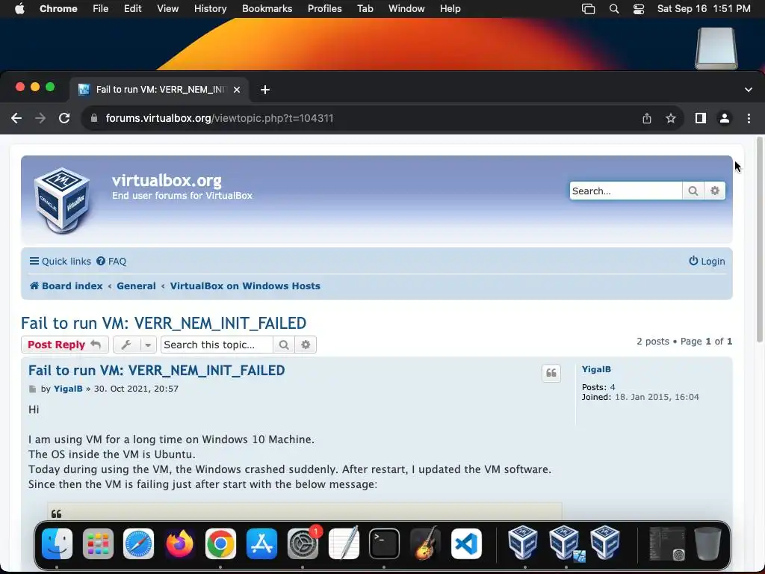Toggle the Chrome side panel
Viewport: 765px width, 574px height.
[701, 118]
